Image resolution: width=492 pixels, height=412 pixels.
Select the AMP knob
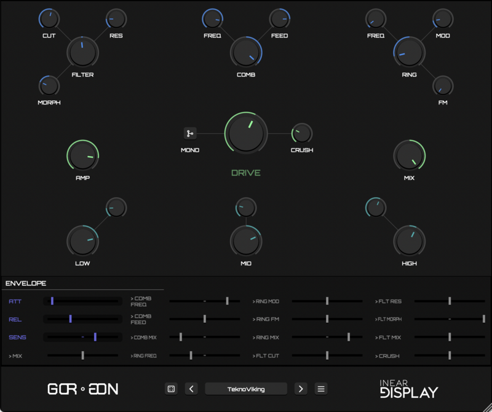pos(82,156)
